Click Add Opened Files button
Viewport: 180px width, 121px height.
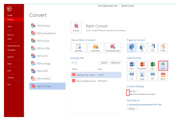[x=113, y=48]
